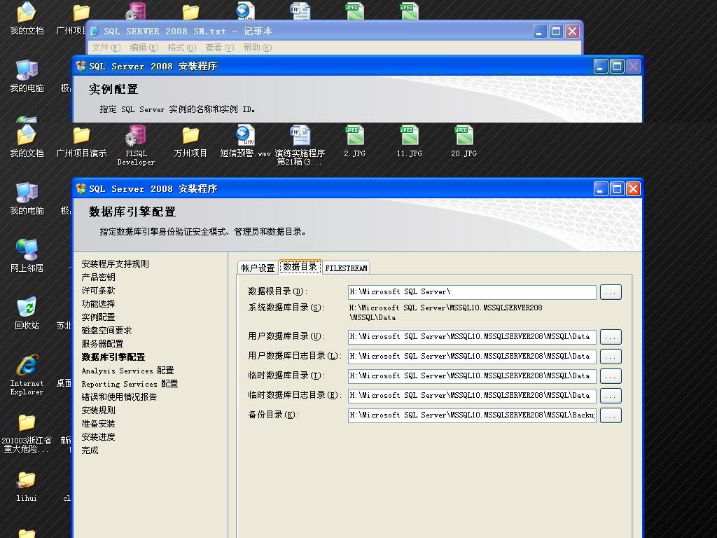
Task: Click the browse button for 数据根目录
Action: point(611,292)
